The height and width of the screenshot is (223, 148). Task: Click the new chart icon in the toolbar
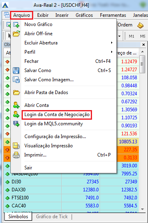click(x=8, y=25)
